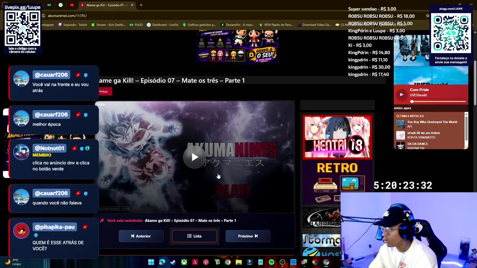
Task: Open the first Chrome icon beside the B app
Action: pos(228,262)
